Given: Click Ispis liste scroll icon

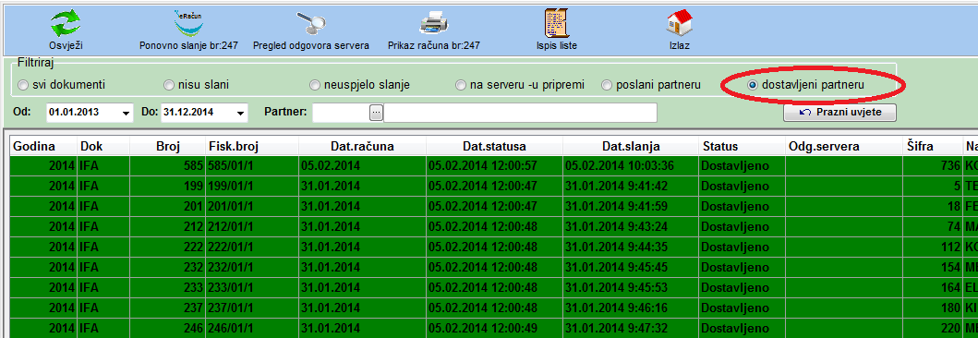Looking at the screenshot, I should pos(556,23).
